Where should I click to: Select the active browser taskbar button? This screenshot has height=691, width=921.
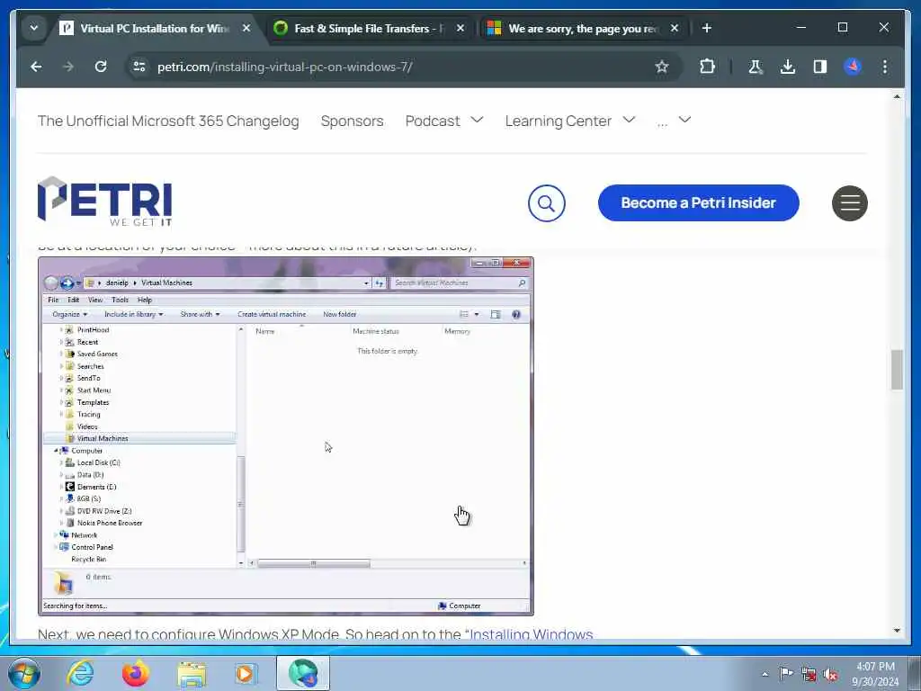(303, 673)
